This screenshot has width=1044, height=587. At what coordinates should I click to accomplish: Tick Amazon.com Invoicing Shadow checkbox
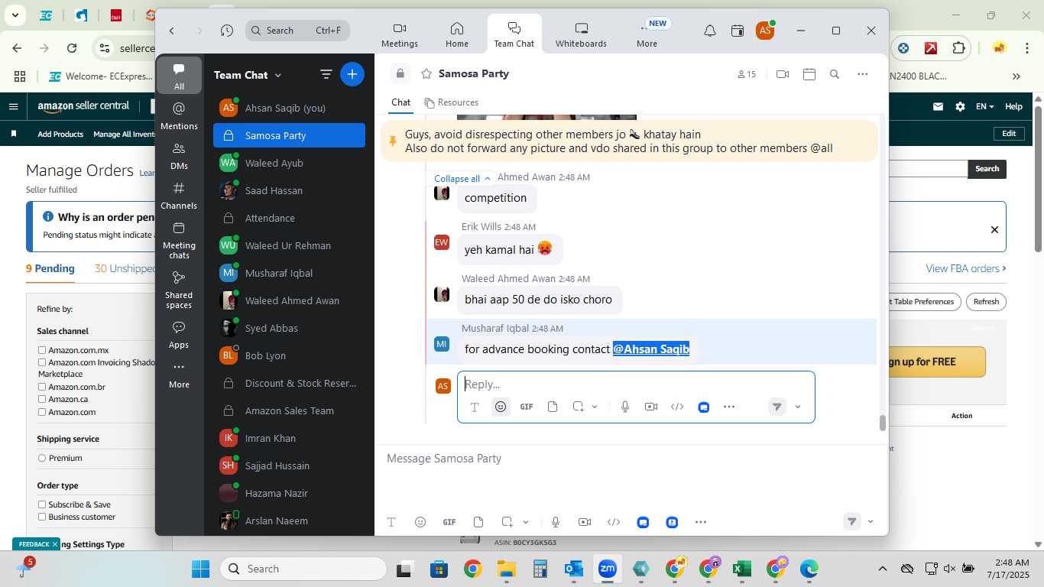click(42, 362)
